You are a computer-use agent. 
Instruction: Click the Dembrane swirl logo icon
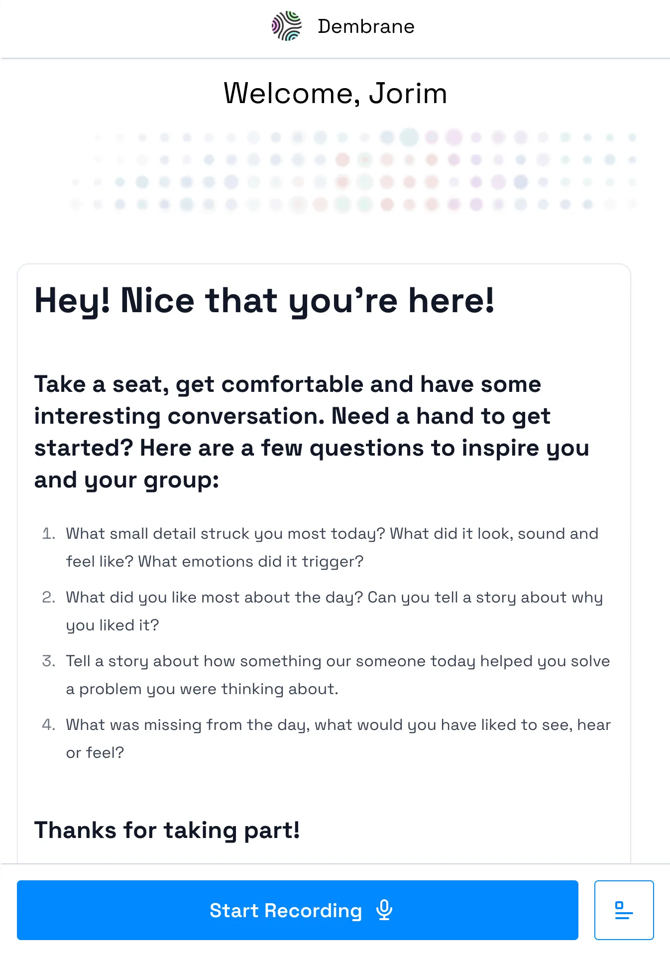click(287, 26)
